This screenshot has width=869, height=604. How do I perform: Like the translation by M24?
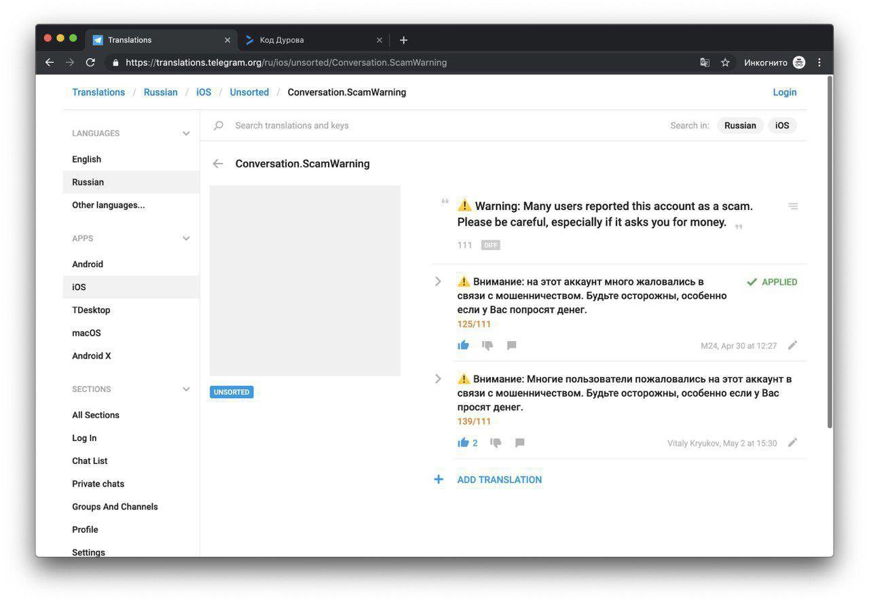click(x=464, y=345)
